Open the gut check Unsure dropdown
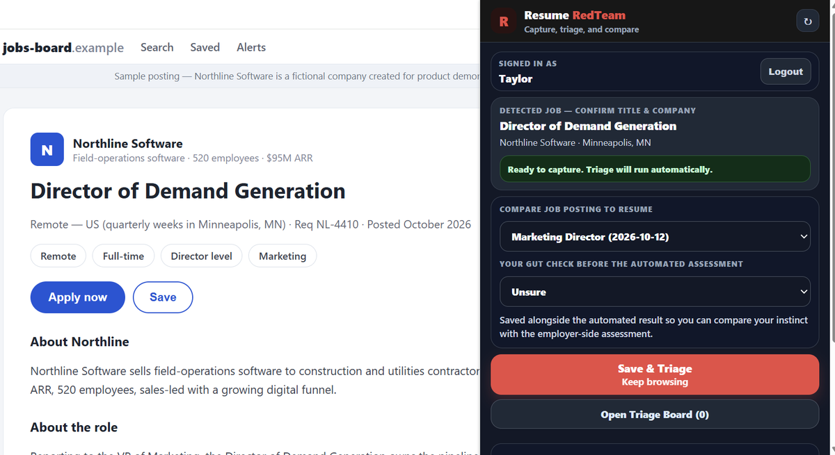 [x=655, y=292]
